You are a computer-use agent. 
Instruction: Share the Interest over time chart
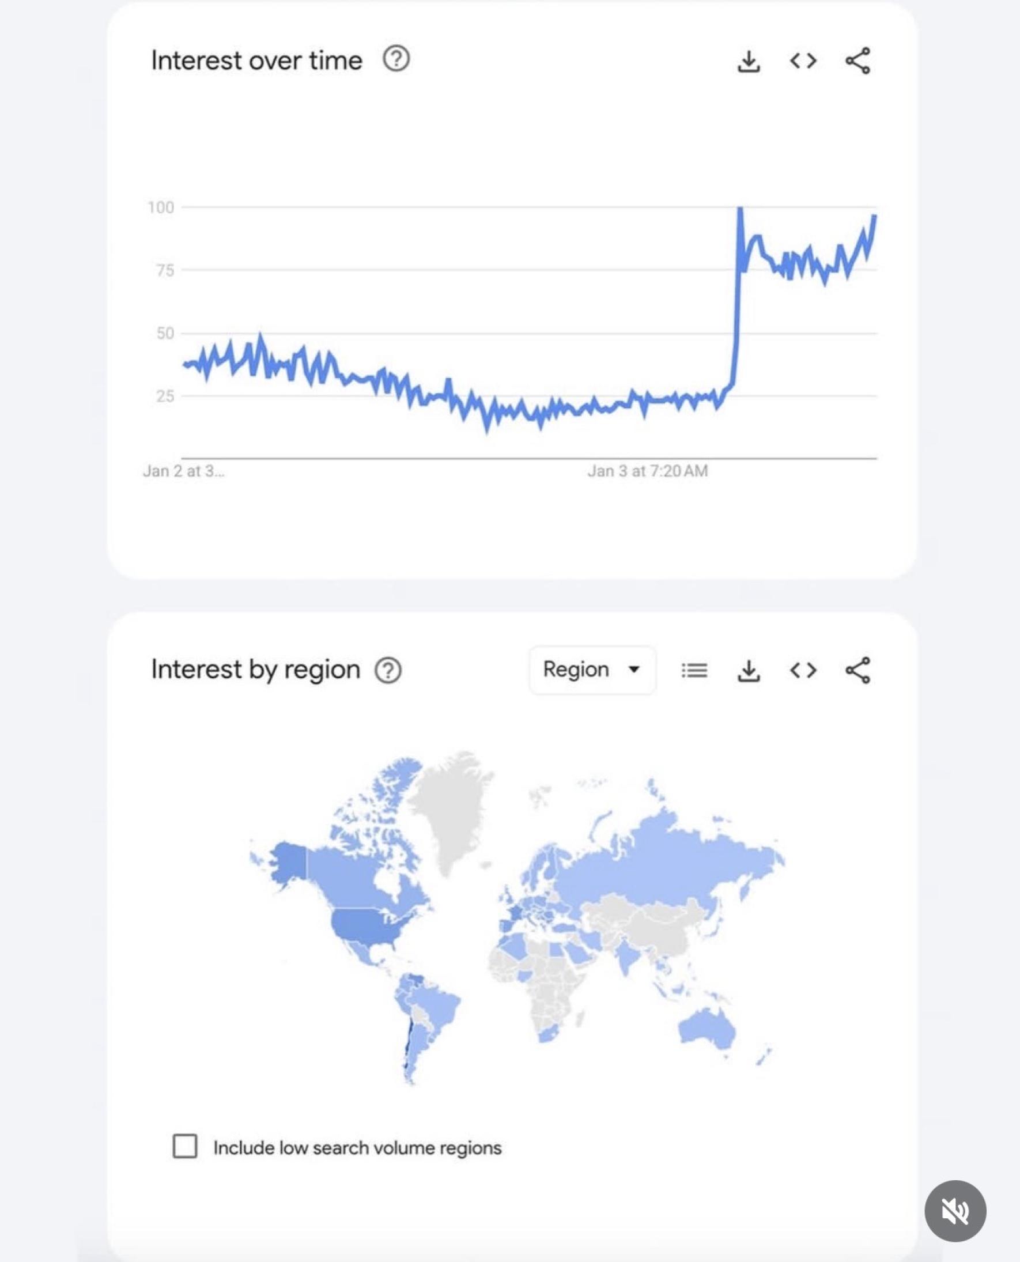(857, 61)
